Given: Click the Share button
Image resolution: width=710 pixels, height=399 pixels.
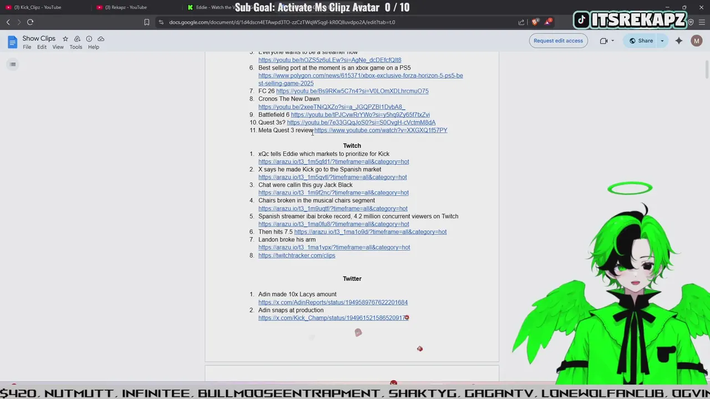Looking at the screenshot, I should click(x=640, y=40).
